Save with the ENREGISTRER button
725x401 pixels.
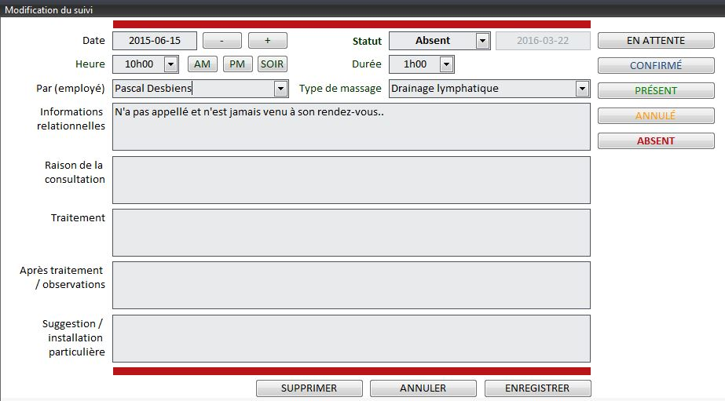point(537,388)
